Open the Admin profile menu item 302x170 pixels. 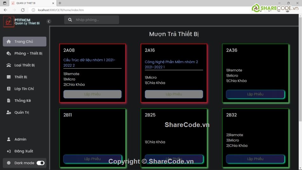coord(20,139)
